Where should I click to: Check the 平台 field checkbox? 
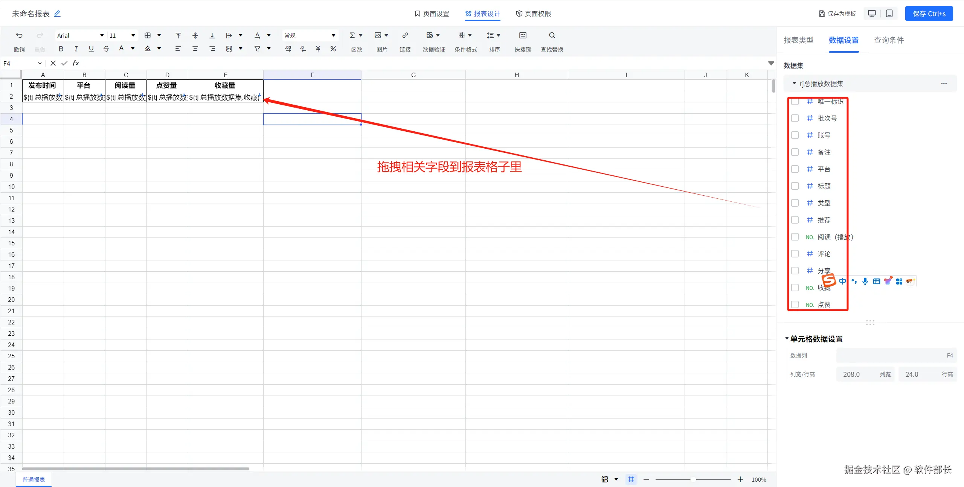point(795,169)
